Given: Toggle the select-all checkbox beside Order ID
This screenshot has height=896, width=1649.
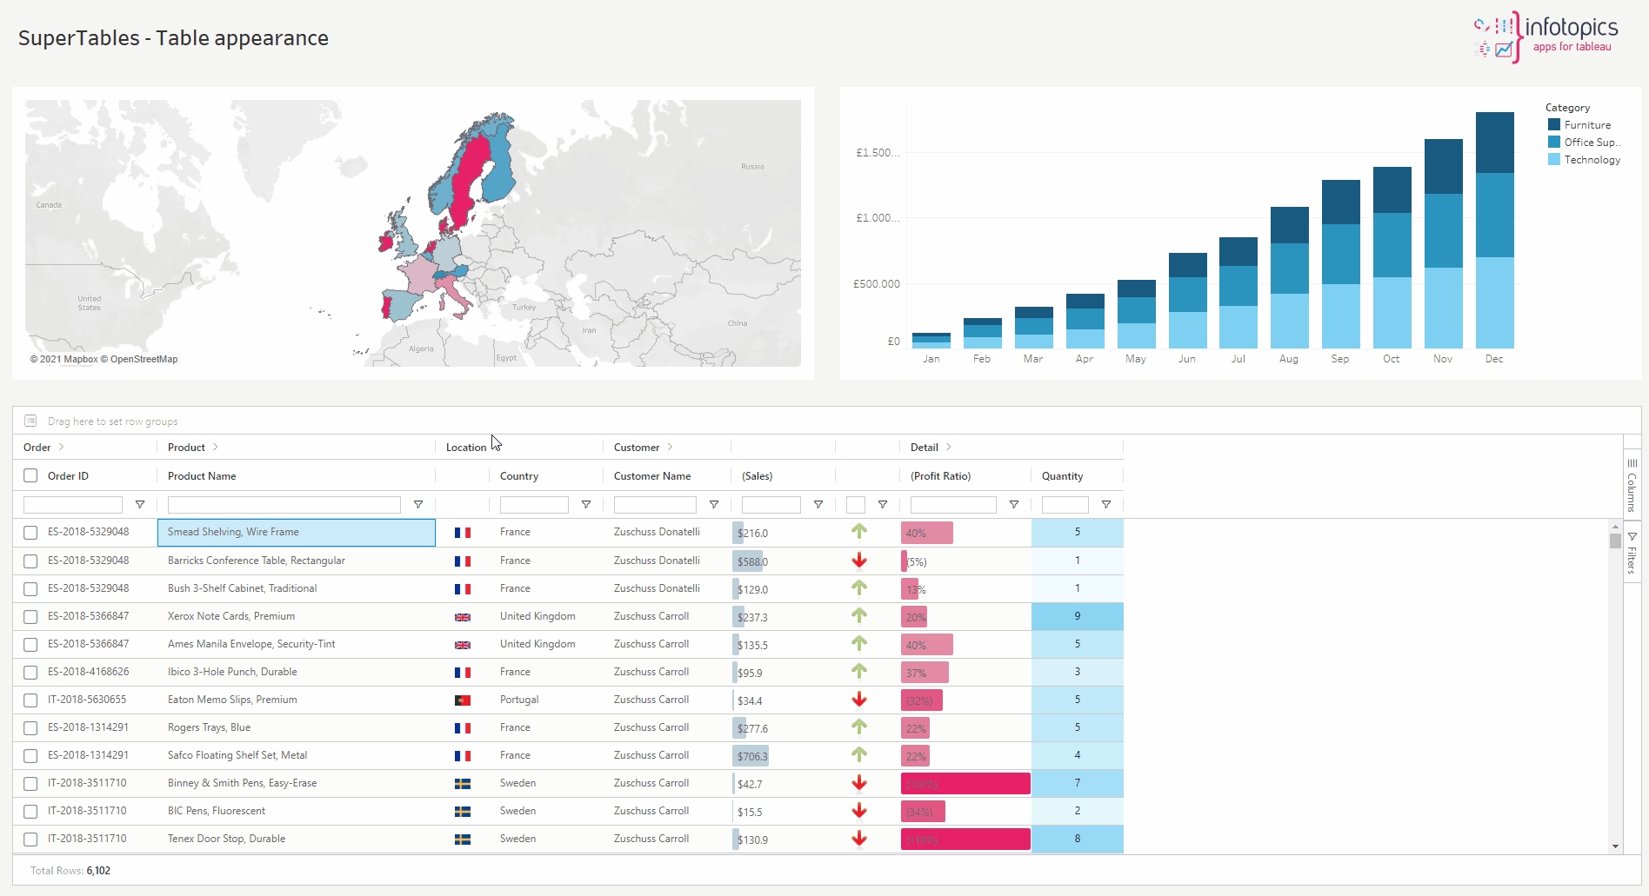Looking at the screenshot, I should (30, 476).
